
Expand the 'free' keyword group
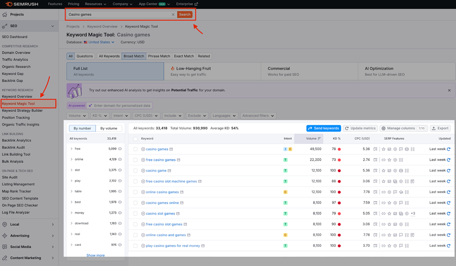[72, 149]
